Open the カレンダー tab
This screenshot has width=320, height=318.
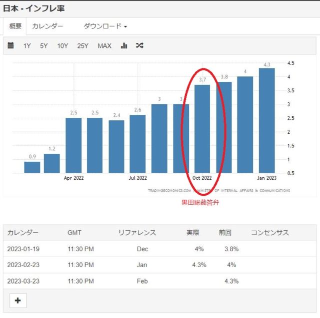47,26
